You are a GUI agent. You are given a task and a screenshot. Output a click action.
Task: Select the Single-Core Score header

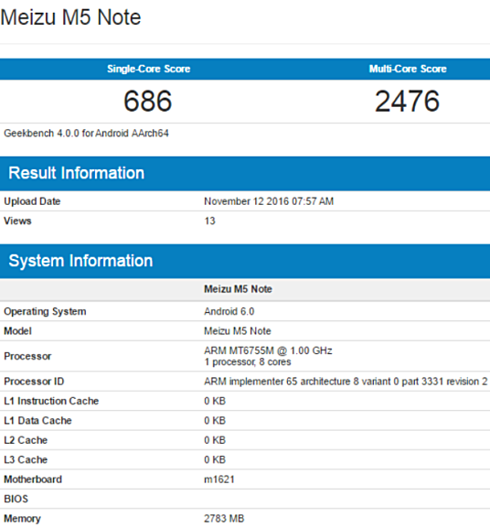click(149, 69)
